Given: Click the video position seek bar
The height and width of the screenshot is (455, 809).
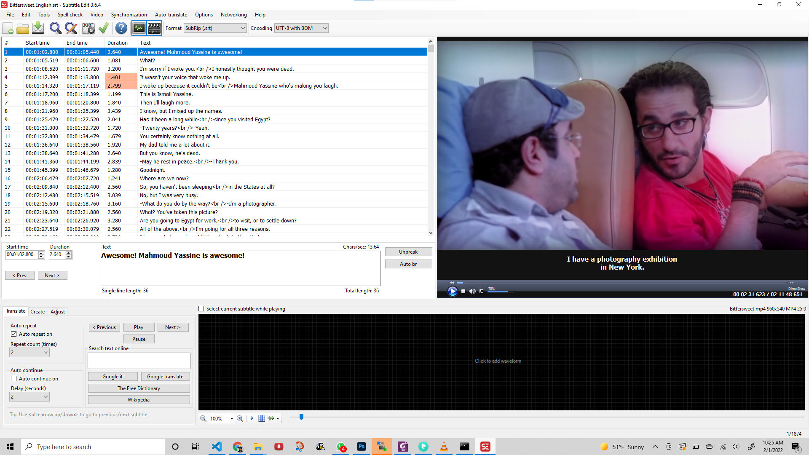Looking at the screenshot, I should coord(622,283).
